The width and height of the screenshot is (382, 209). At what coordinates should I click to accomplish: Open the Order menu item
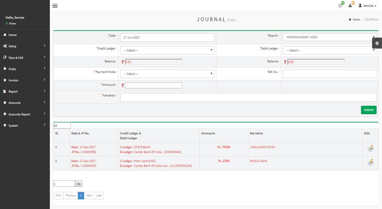[25, 69]
